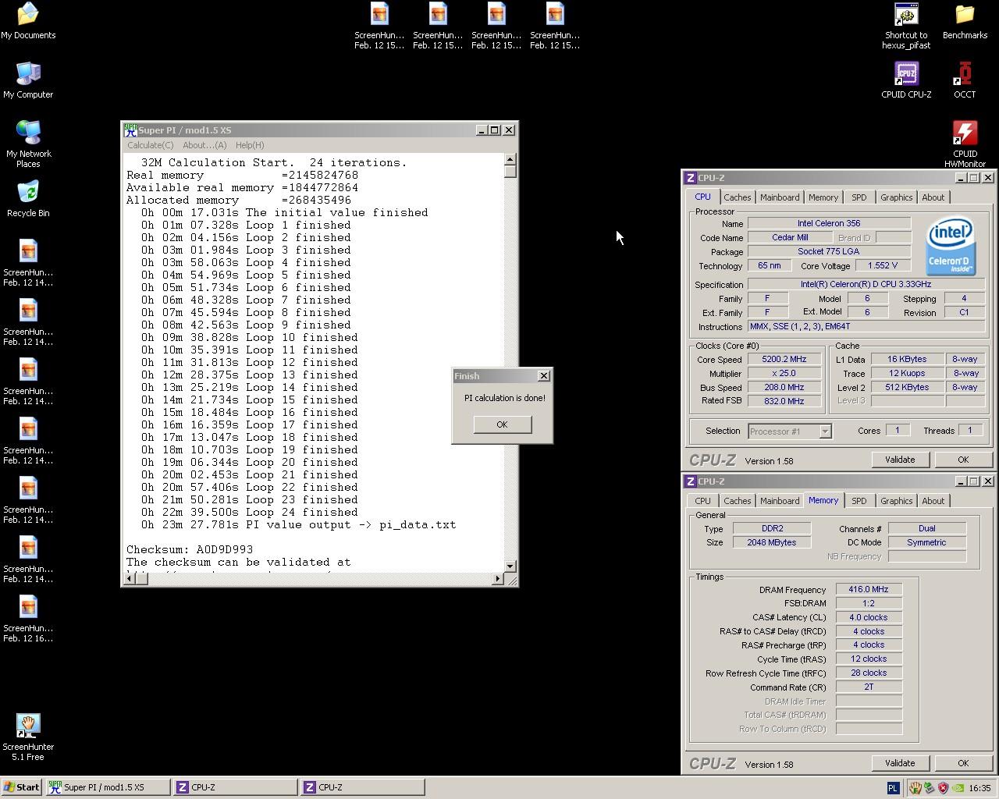Open My Computer on the desktop
The image size is (999, 799).
pyautogui.click(x=28, y=80)
